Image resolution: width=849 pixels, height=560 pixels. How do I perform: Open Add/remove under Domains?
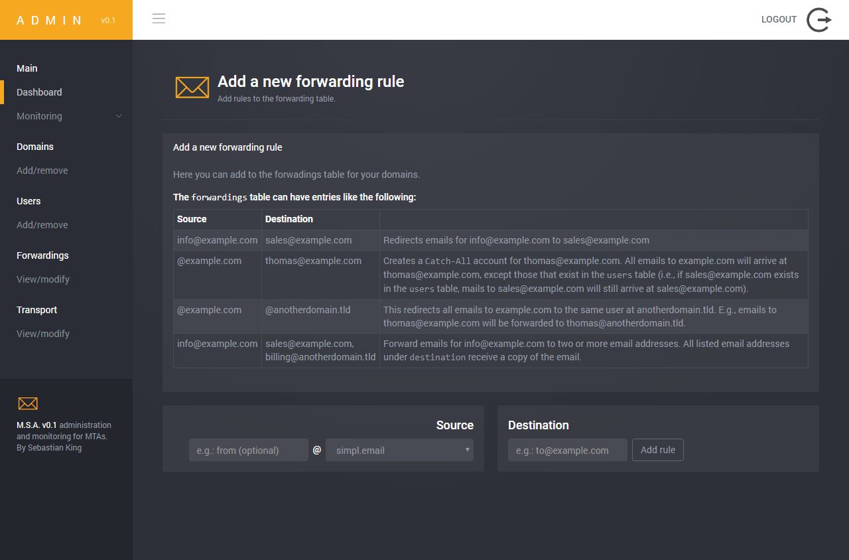tap(42, 171)
